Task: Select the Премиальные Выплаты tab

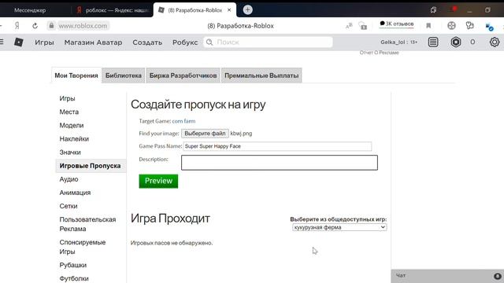Action: (x=261, y=75)
